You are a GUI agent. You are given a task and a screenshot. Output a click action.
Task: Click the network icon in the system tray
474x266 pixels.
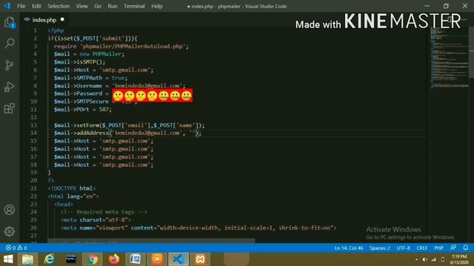434,259
